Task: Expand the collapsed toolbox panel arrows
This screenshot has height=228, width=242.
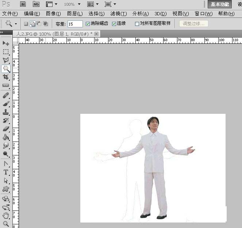Action: click(1, 32)
